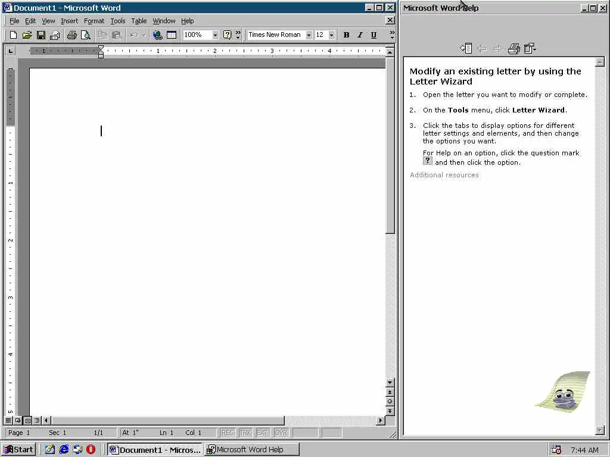The image size is (610, 457).
Task: Open the Window menu
Action: click(x=164, y=21)
